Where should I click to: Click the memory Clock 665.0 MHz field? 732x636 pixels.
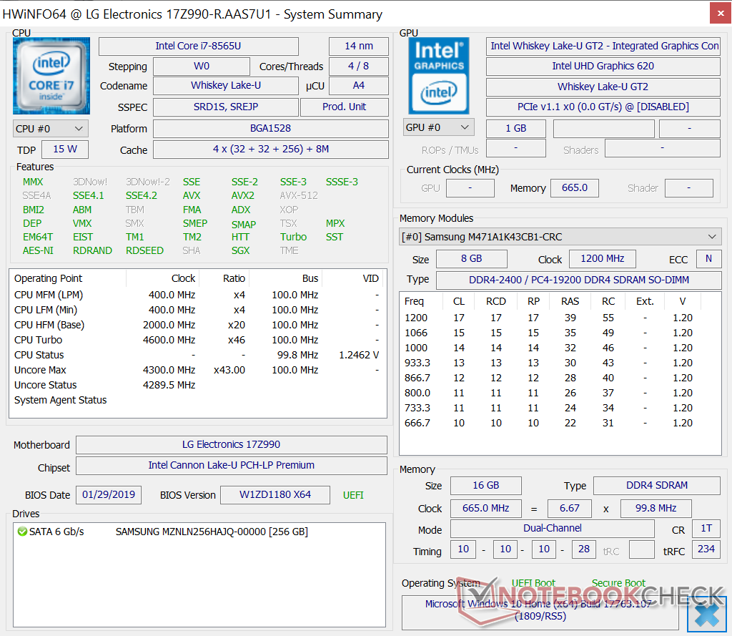pos(486,508)
